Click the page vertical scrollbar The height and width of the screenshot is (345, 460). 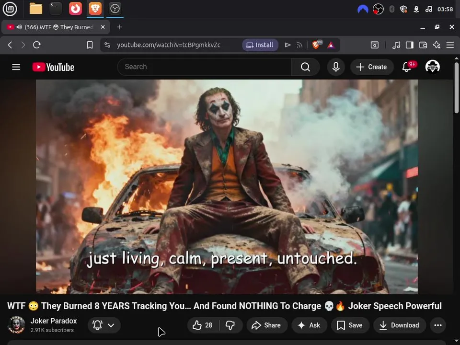point(457,87)
